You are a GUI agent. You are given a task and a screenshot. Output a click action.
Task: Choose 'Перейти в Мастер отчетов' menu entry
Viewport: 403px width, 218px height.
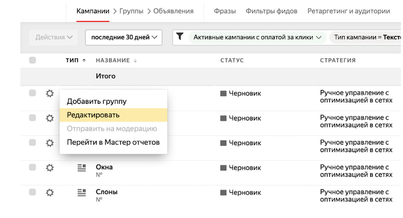coord(113,142)
